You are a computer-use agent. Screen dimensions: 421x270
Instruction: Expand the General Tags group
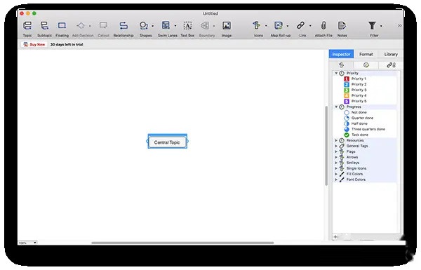336,146
